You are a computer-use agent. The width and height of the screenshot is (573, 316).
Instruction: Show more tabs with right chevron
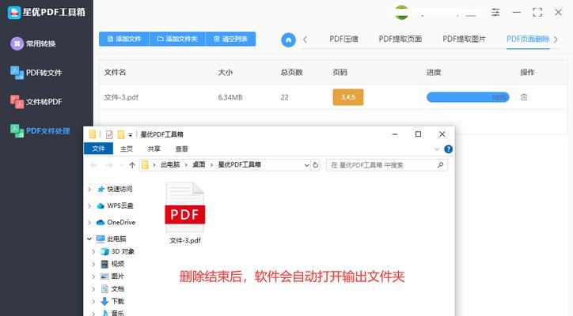click(x=556, y=39)
